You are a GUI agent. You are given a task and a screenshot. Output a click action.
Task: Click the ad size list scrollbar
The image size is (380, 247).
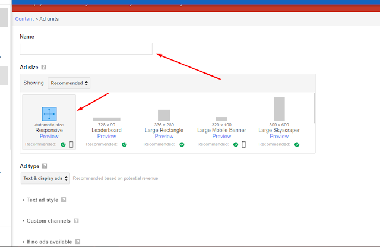tap(314, 108)
